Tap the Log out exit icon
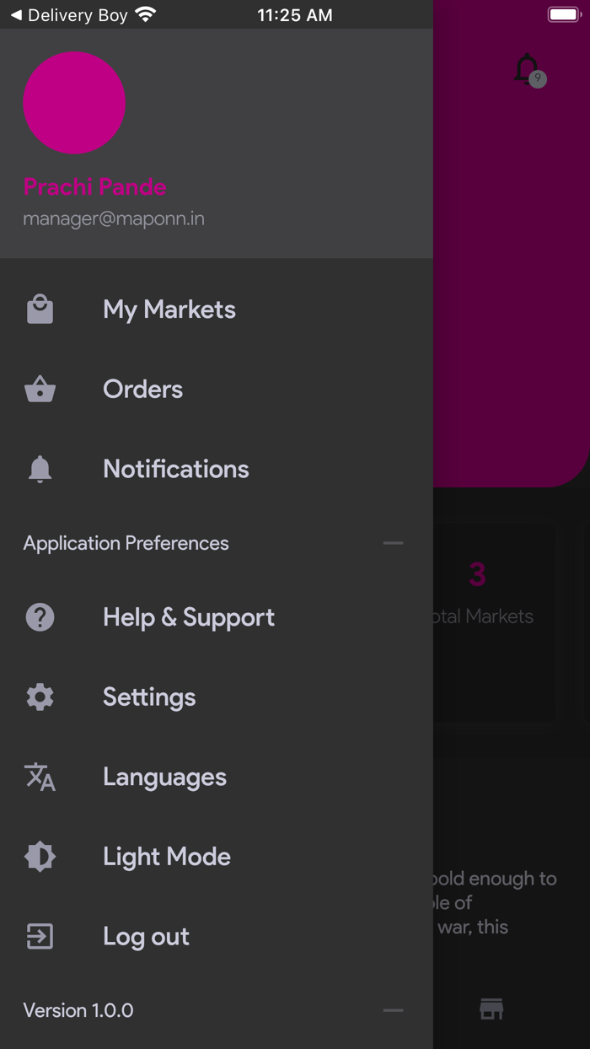 click(x=40, y=937)
